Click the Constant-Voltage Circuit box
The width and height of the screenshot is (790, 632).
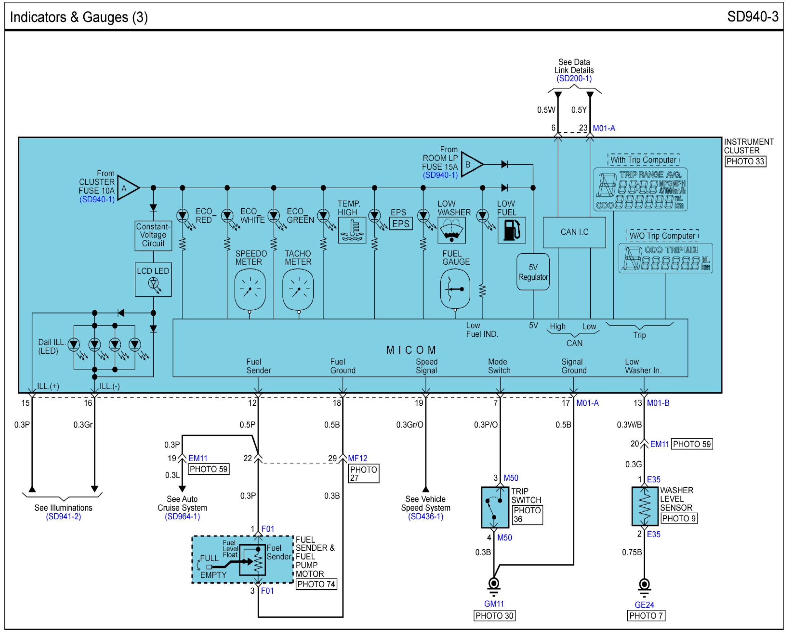(x=153, y=235)
